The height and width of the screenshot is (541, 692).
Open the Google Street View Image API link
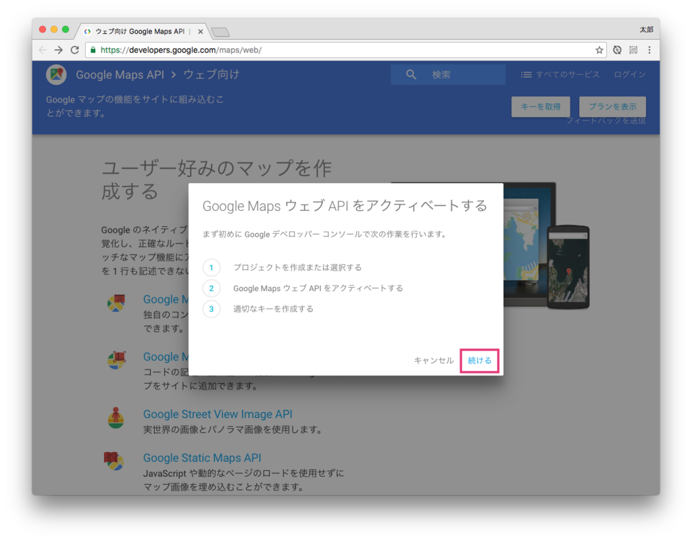(x=218, y=413)
